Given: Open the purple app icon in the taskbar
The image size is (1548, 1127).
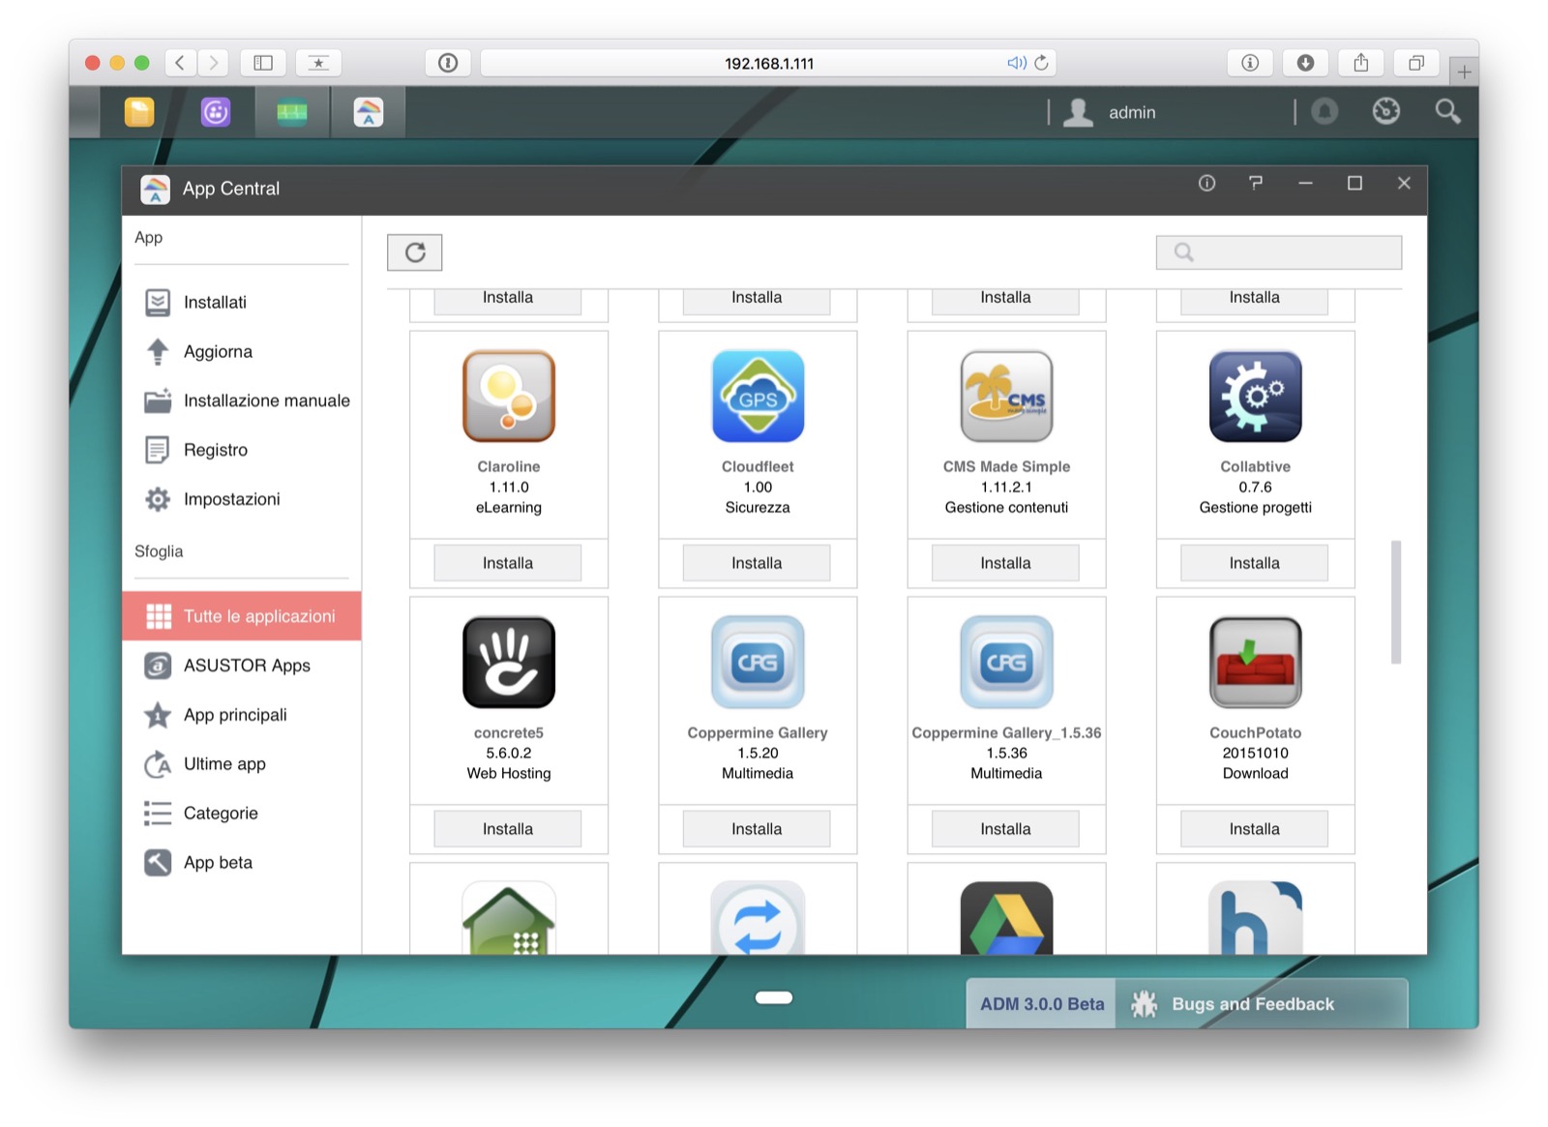Looking at the screenshot, I should coord(216,112).
